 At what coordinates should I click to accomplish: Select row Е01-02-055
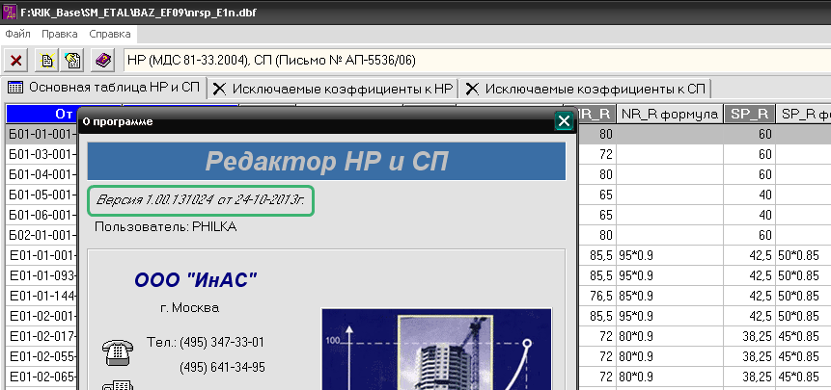(42, 356)
